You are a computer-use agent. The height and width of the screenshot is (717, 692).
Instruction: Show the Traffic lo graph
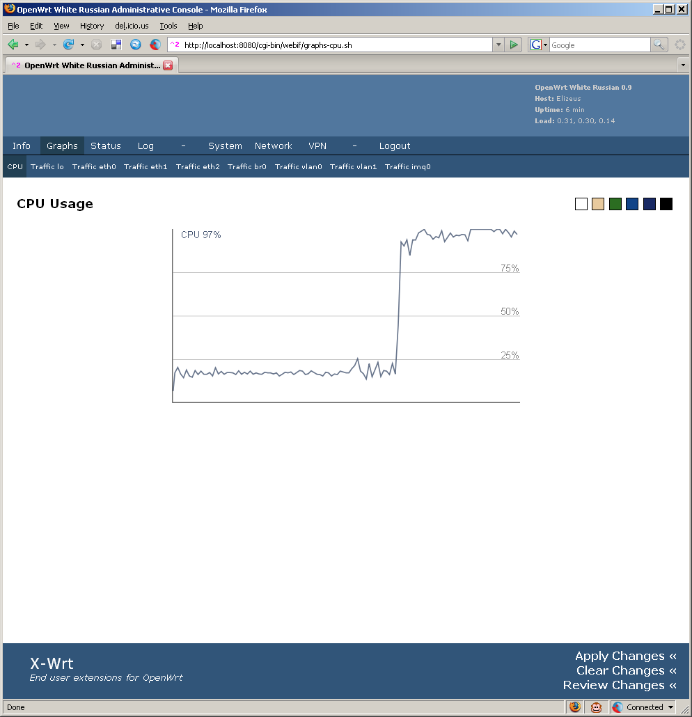click(47, 167)
